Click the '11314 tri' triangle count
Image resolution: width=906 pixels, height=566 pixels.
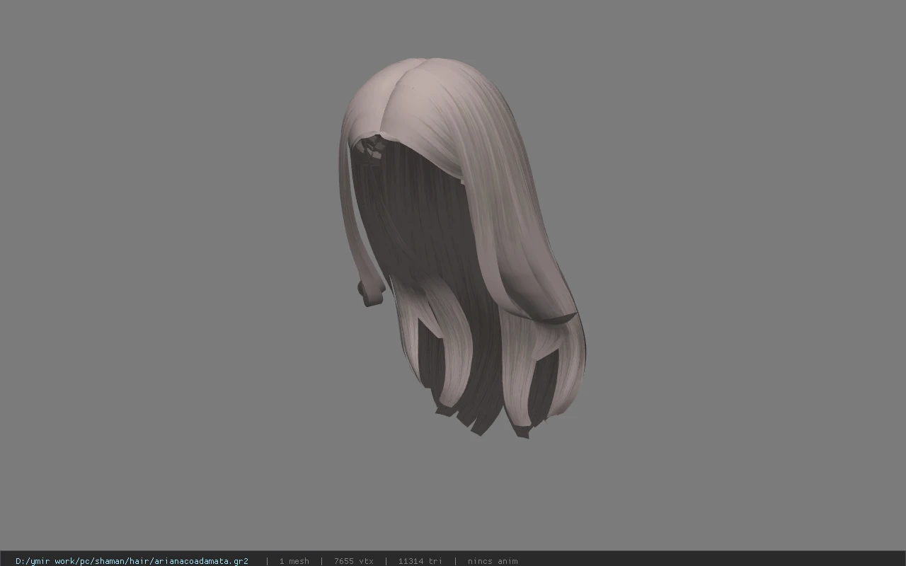[420, 561]
